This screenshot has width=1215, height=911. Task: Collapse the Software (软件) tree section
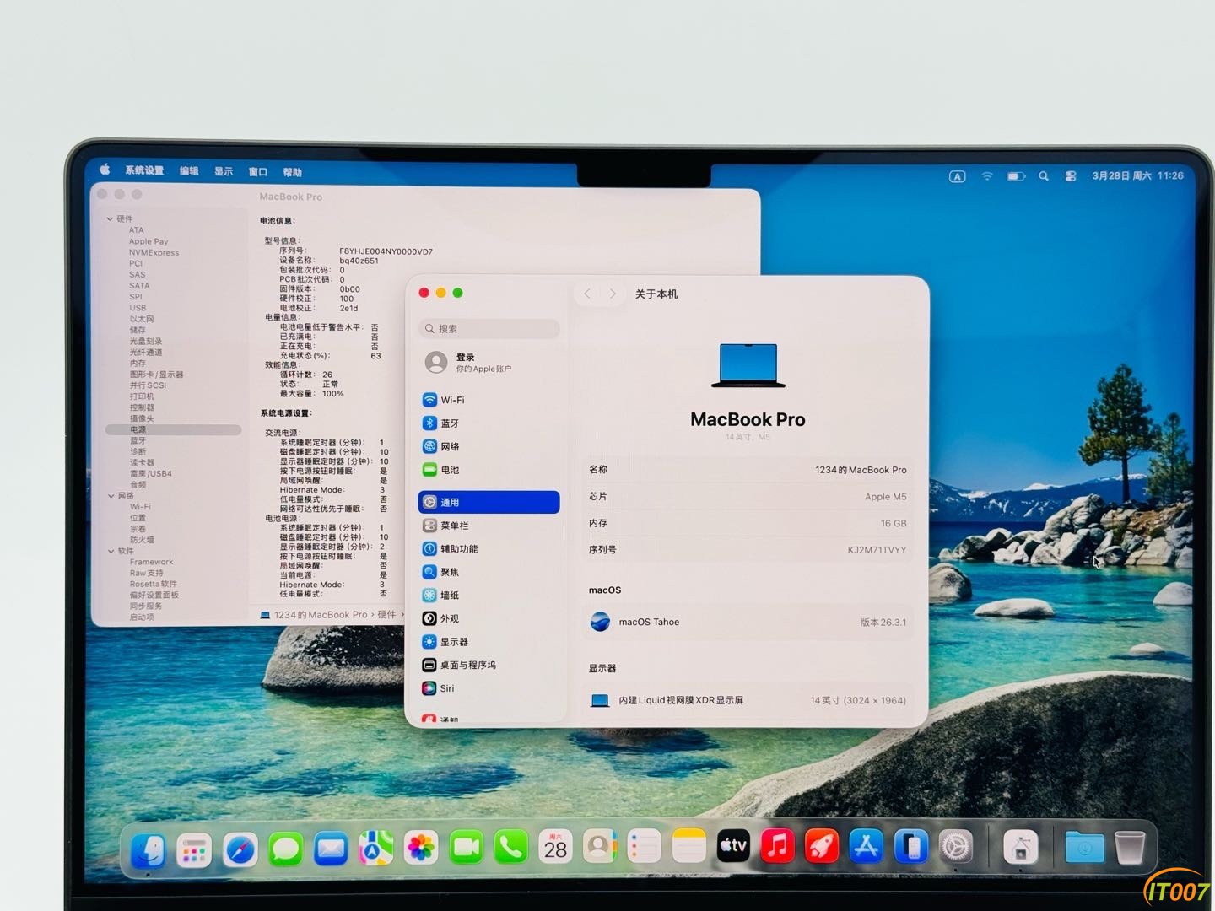click(110, 551)
